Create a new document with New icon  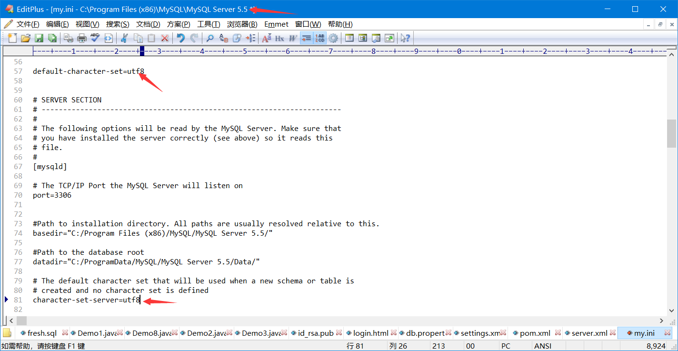[x=12, y=38]
